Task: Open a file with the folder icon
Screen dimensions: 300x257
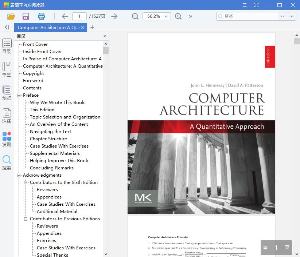Action: (x=11, y=16)
